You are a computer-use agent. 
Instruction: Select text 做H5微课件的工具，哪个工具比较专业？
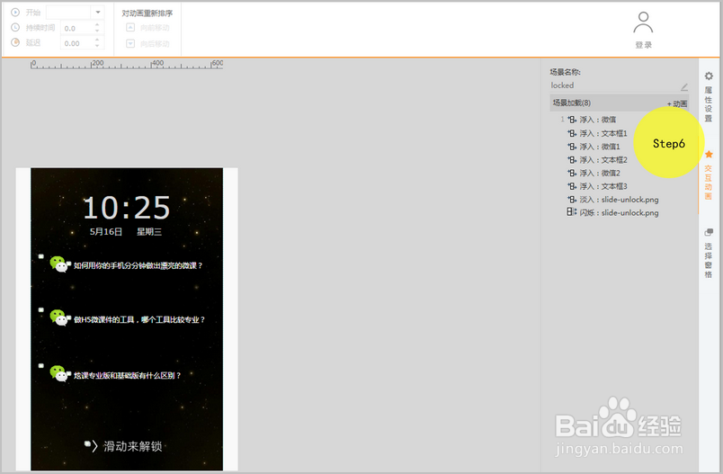(x=139, y=319)
